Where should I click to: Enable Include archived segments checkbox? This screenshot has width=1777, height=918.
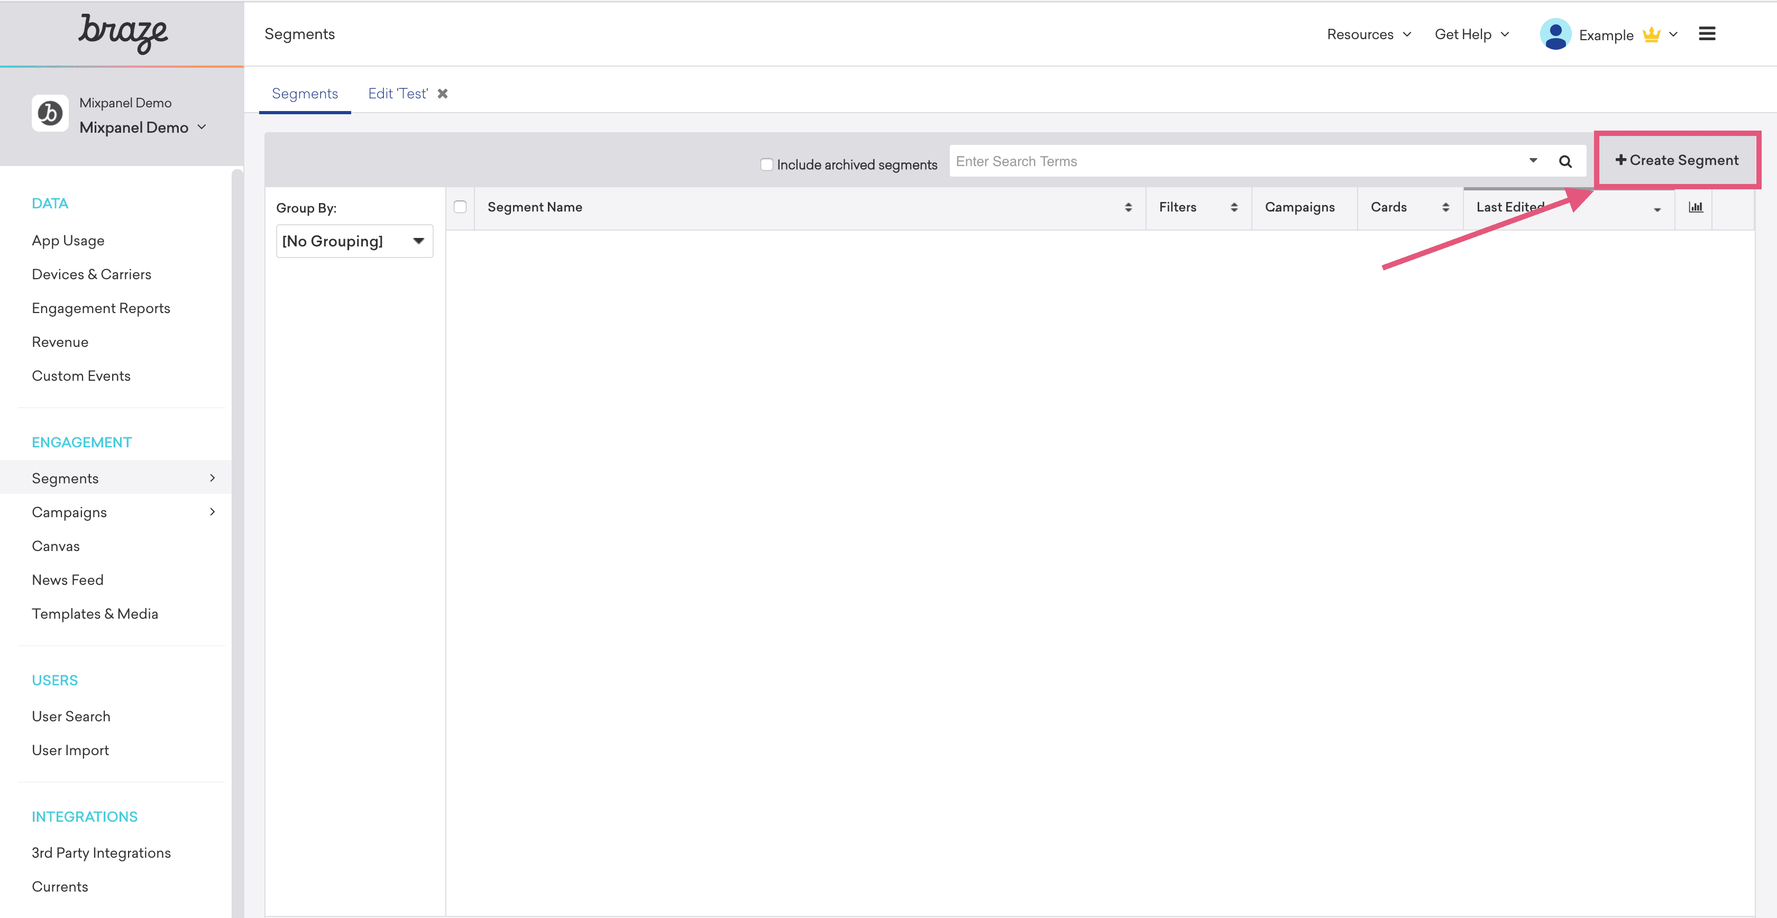(x=766, y=164)
